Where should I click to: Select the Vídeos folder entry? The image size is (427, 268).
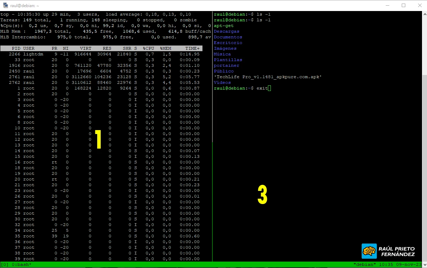tap(222, 82)
